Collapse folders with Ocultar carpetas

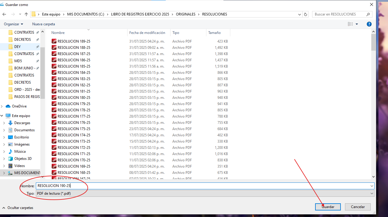tap(18, 208)
